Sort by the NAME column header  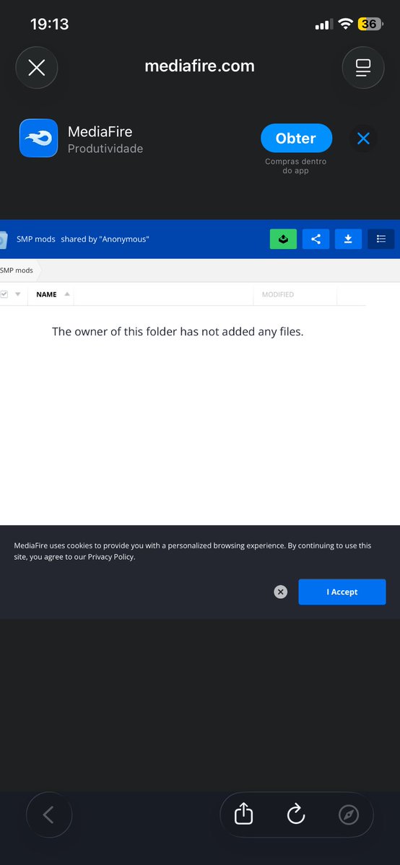point(46,294)
